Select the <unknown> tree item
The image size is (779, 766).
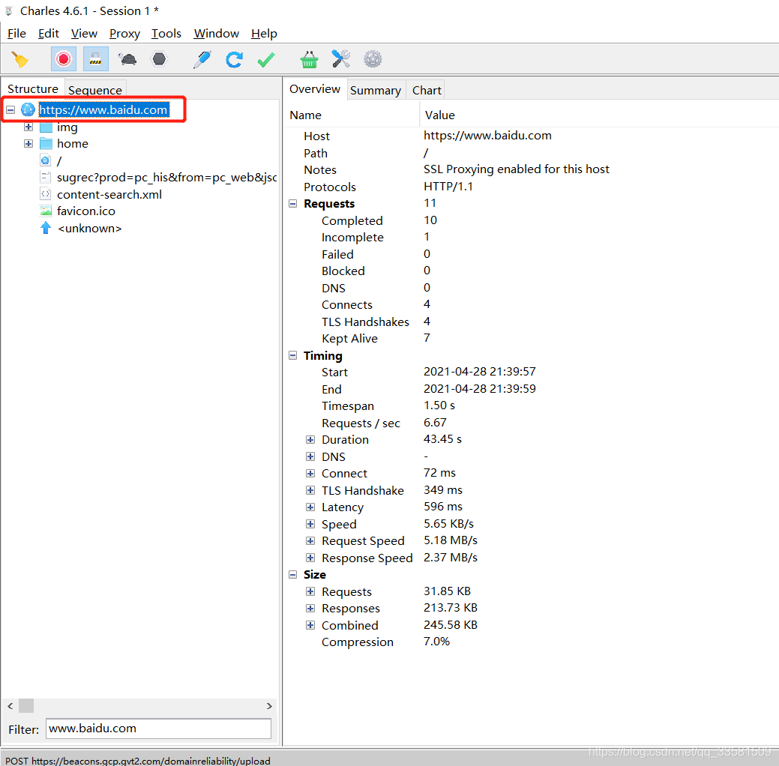click(x=89, y=229)
